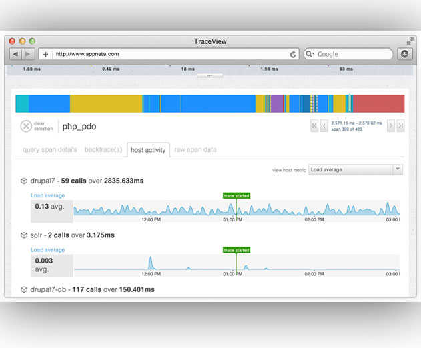The height and width of the screenshot is (348, 421).
Task: Click the Load average link under drupal7
Action: pos(47,195)
